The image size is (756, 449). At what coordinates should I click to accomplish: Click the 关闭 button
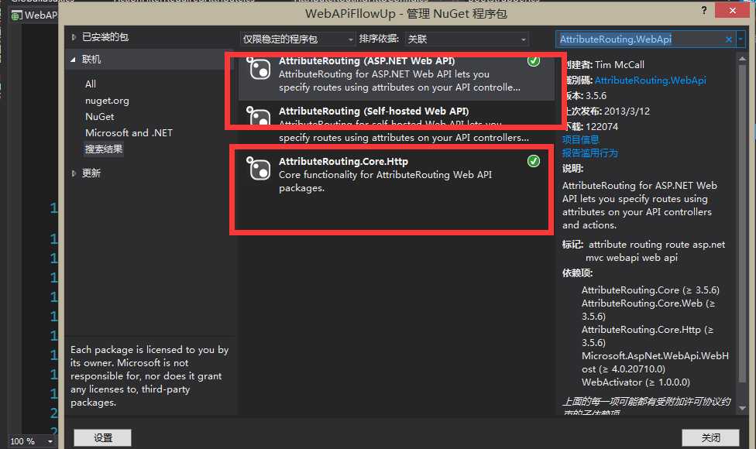point(710,438)
